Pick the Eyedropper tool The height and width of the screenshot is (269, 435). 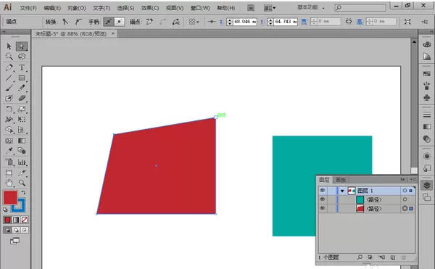tap(9, 151)
